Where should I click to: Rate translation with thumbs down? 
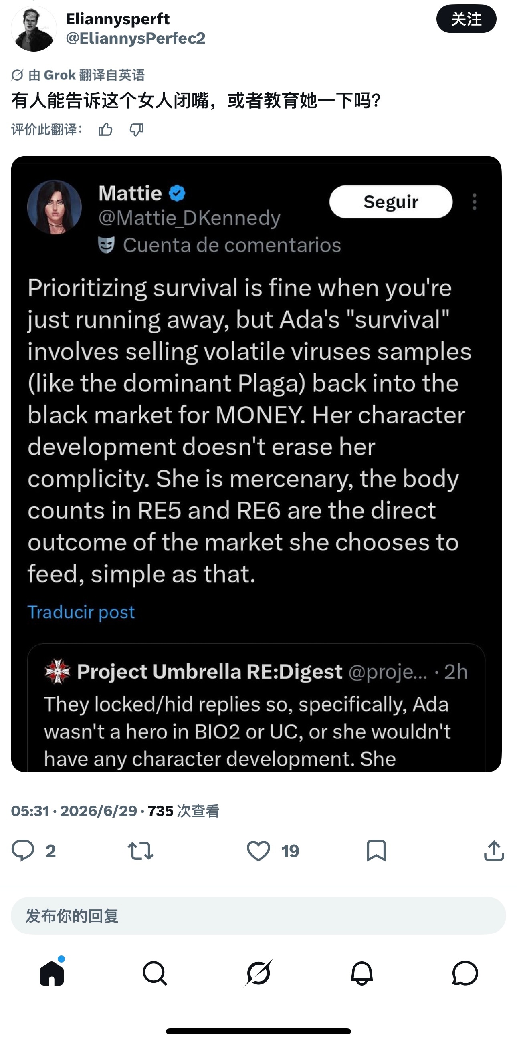(136, 130)
